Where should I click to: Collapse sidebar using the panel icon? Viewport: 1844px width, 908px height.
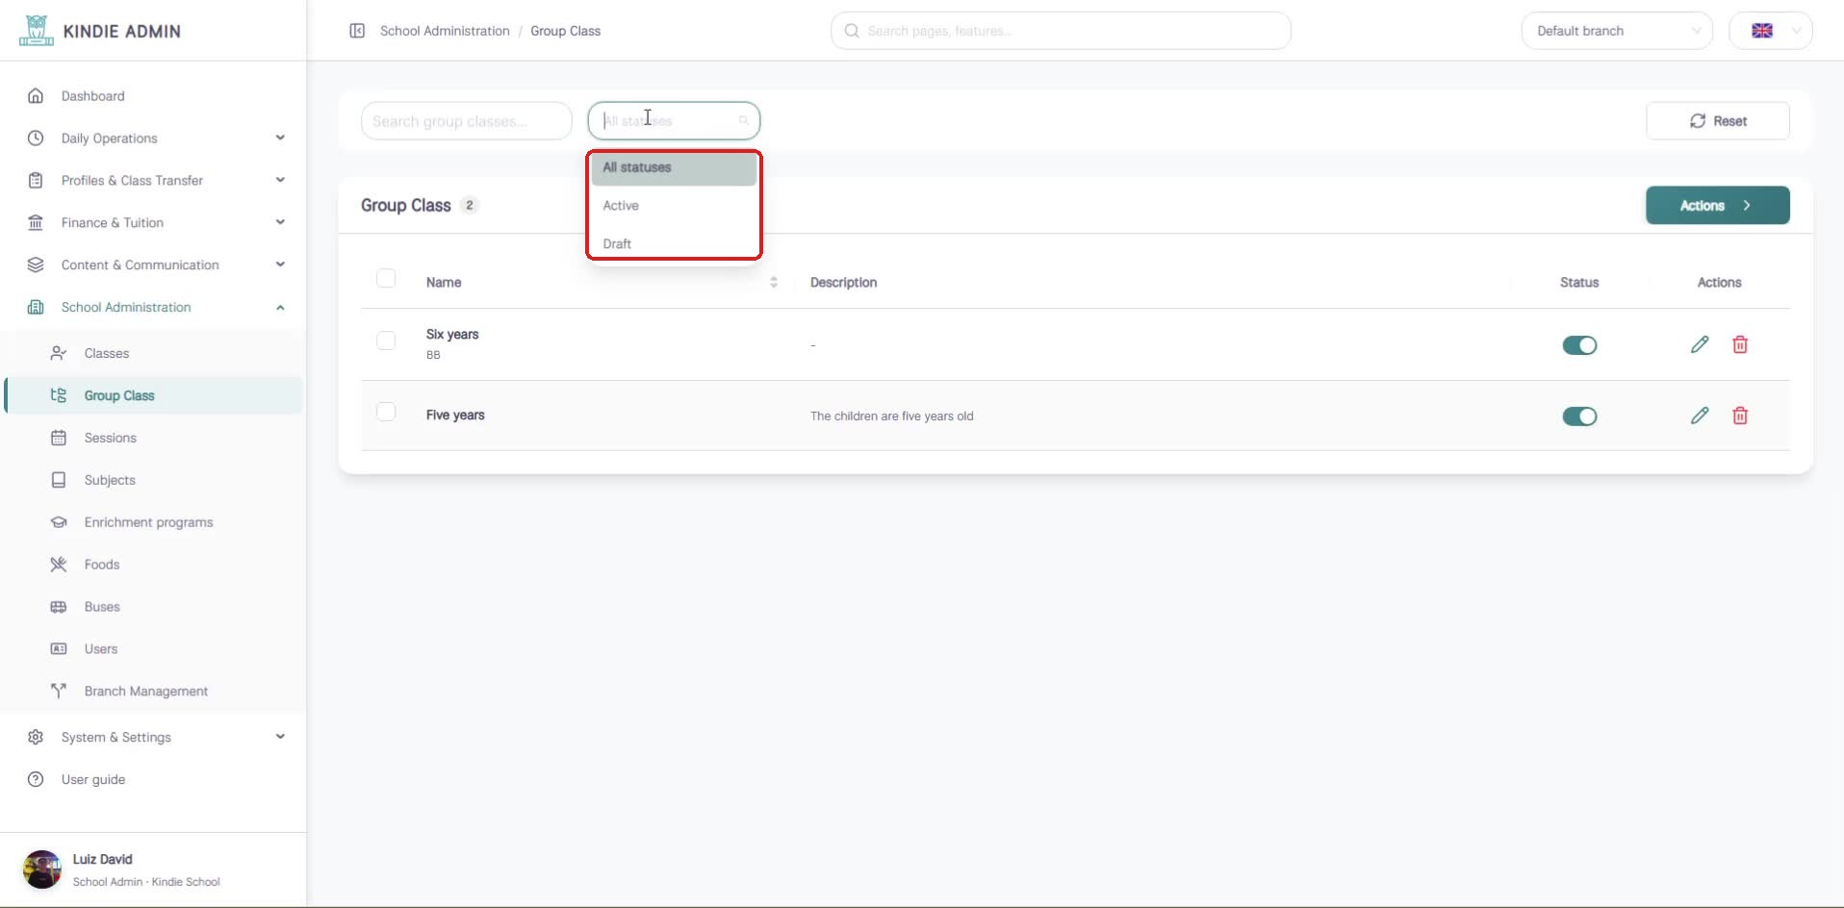pyautogui.click(x=357, y=31)
